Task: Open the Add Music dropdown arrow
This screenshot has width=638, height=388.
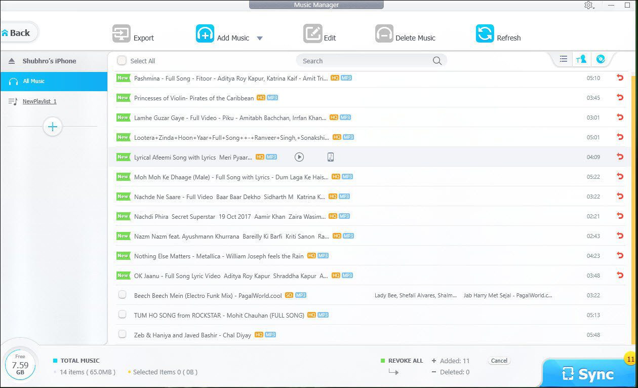Action: pos(259,38)
